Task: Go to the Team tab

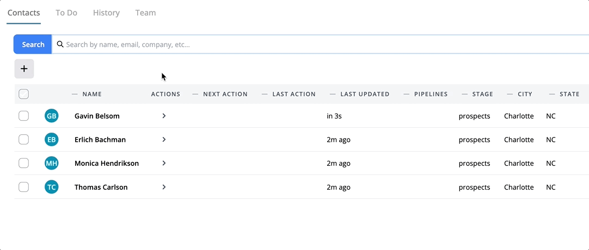Action: (145, 12)
